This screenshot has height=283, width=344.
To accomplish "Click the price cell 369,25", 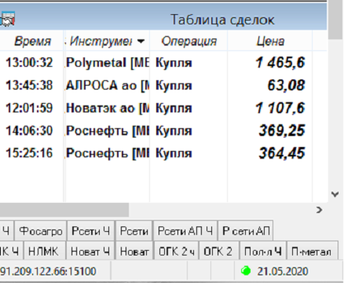I will click(282, 130).
